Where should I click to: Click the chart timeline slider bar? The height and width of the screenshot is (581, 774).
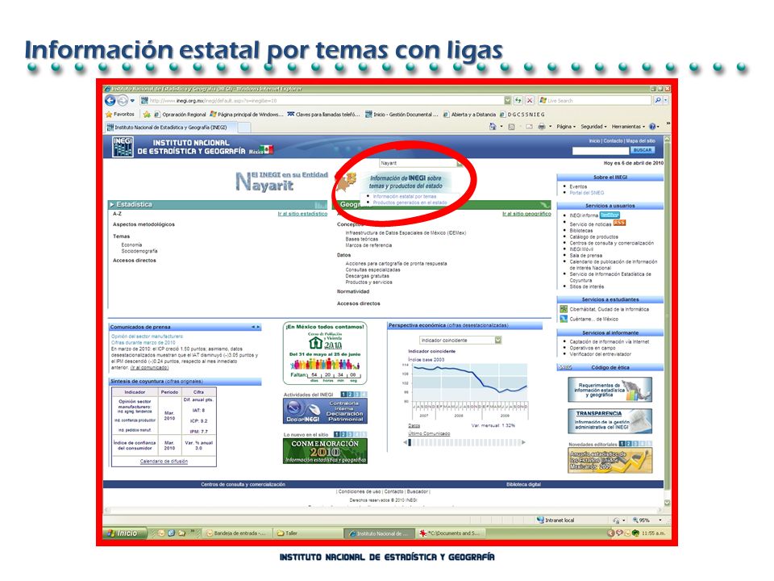[x=465, y=443]
